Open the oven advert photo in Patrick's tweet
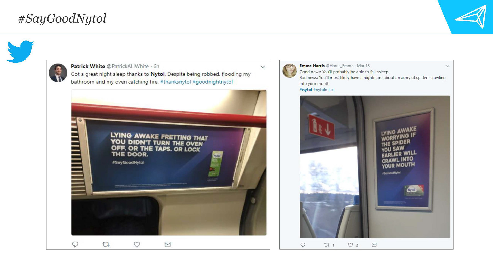The width and height of the screenshot is (493, 277). tap(169, 163)
